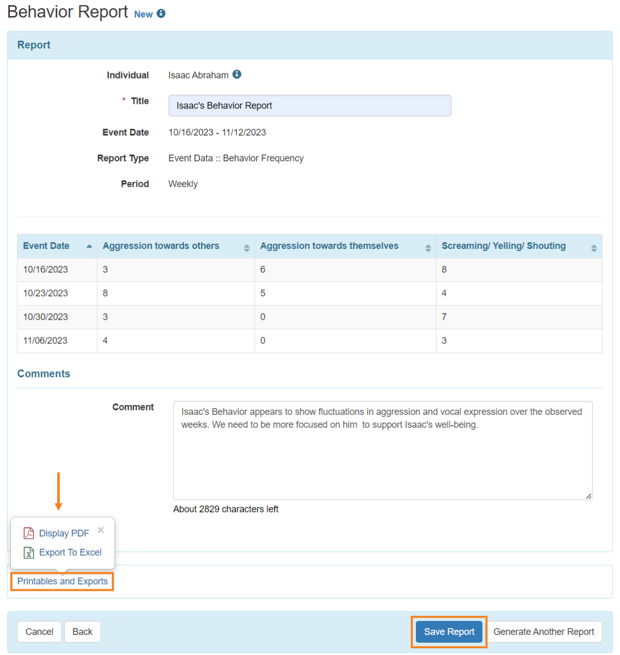Screen dimensions: 620x655
Task: Dismiss the exports popup with the X
Action: click(101, 529)
